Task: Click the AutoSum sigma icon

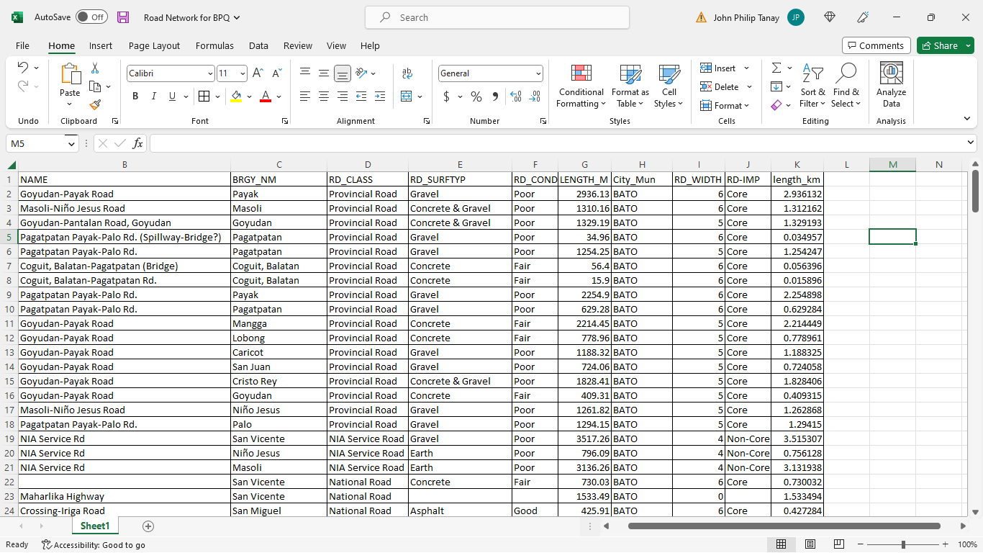Action: [776, 68]
